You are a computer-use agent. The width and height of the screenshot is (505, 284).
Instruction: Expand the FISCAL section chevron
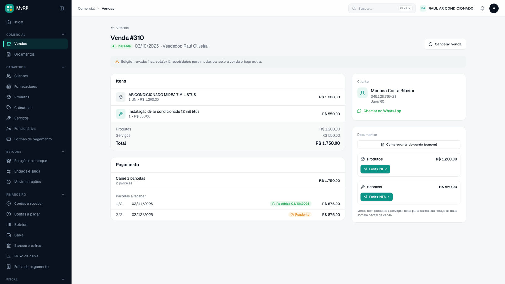coord(63,279)
